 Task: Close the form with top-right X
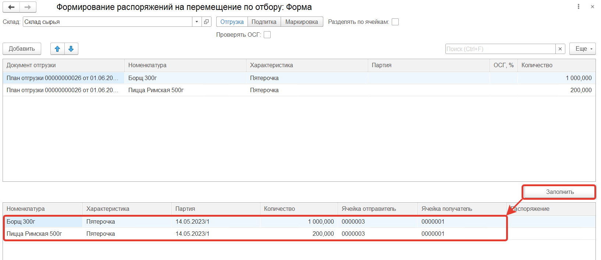click(593, 7)
